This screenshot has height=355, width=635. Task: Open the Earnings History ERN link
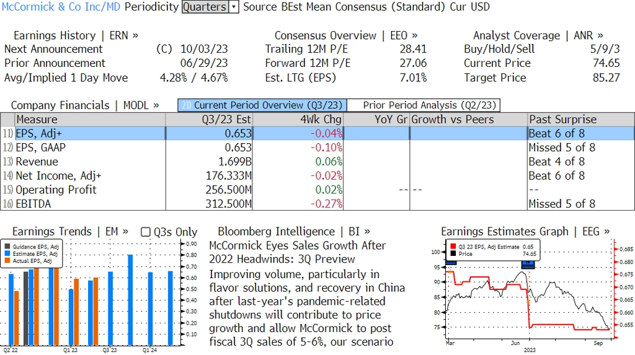76,35
